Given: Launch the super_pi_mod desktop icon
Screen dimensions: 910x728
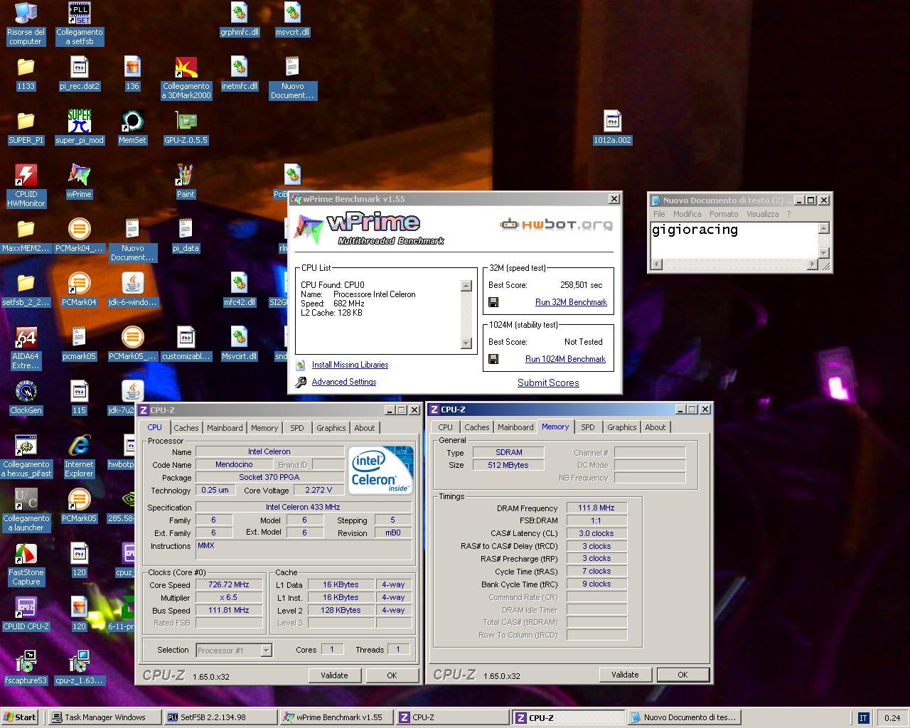Looking at the screenshot, I should click(79, 128).
